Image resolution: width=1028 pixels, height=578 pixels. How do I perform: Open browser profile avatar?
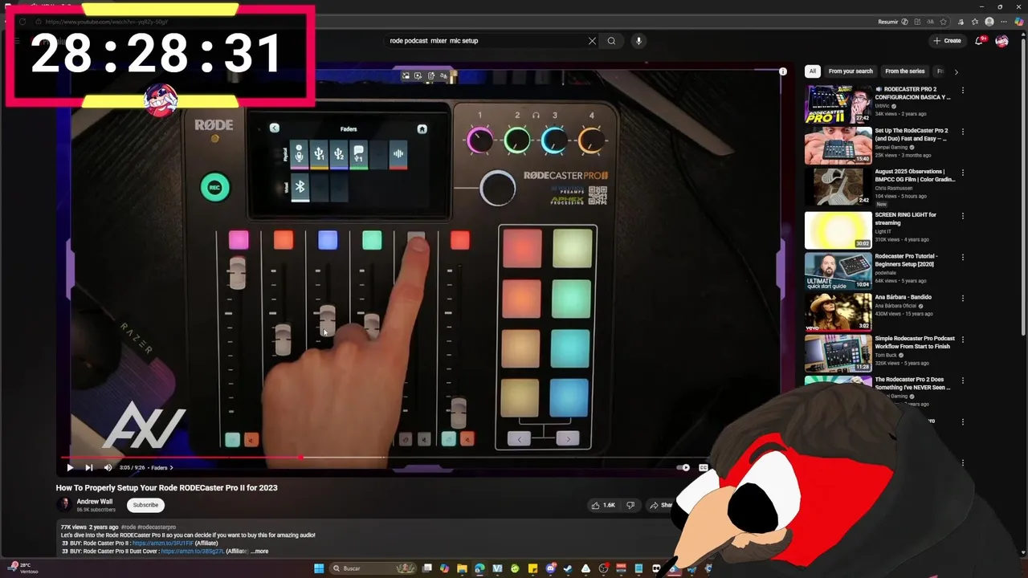pyautogui.click(x=989, y=22)
